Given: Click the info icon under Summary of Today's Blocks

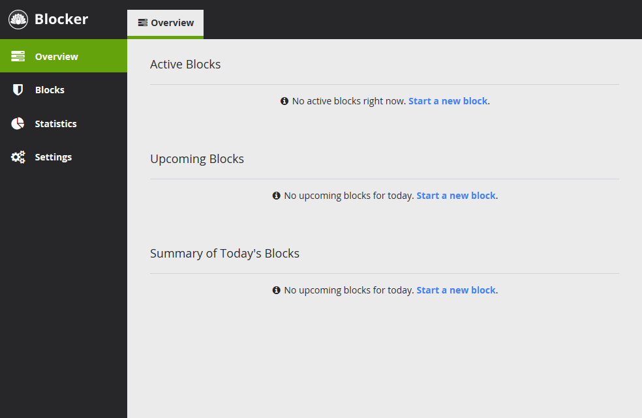Looking at the screenshot, I should click(276, 290).
